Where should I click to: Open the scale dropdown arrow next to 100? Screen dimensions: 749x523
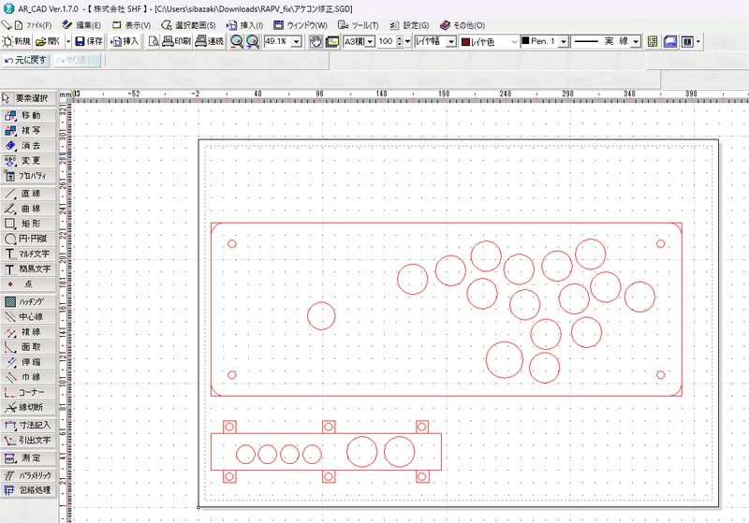click(x=407, y=41)
